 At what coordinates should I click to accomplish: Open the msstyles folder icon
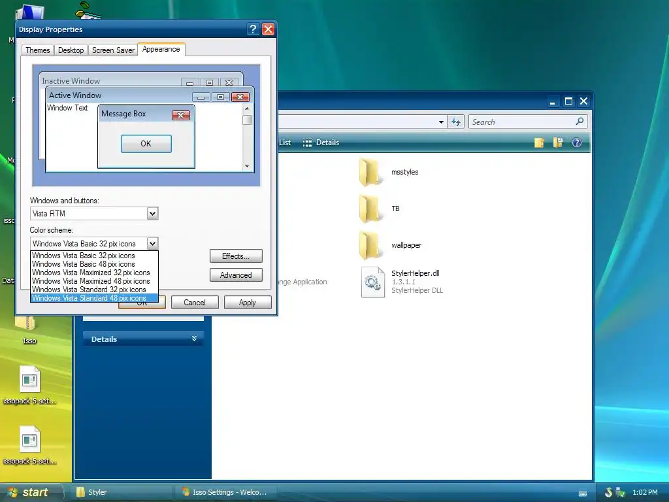point(370,172)
